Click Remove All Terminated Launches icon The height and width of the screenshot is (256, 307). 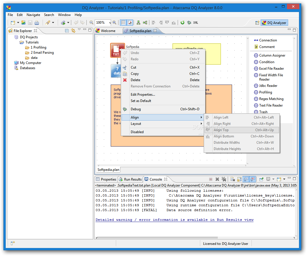click(224, 179)
